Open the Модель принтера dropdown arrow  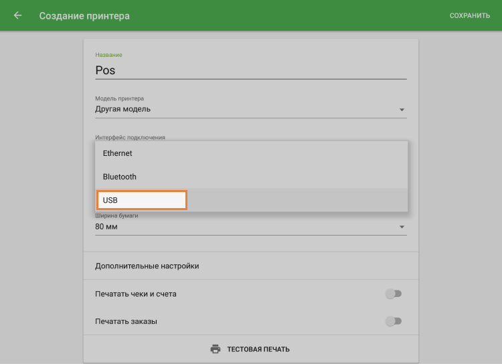(x=402, y=110)
